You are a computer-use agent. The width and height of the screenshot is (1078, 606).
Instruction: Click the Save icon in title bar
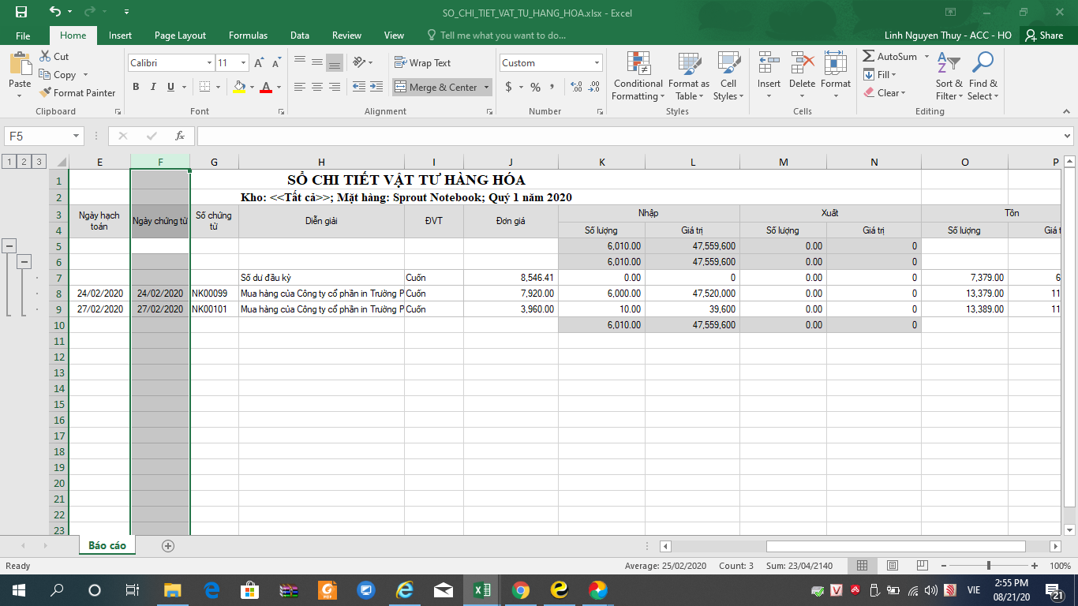point(21,13)
